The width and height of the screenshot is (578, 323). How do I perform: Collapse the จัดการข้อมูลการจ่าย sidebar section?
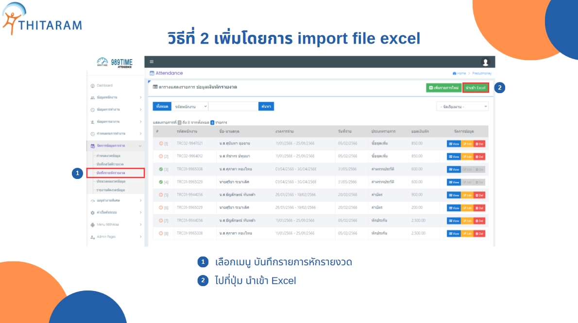140,145
